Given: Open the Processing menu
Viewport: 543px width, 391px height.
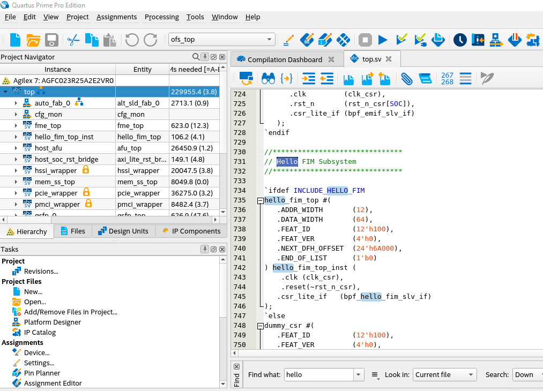Looking at the screenshot, I should click(161, 17).
